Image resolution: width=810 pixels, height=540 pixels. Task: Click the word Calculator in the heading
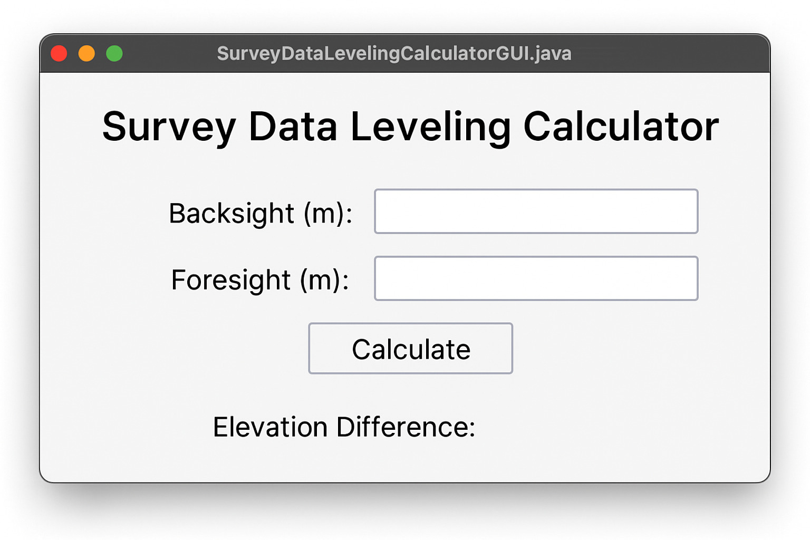point(621,127)
